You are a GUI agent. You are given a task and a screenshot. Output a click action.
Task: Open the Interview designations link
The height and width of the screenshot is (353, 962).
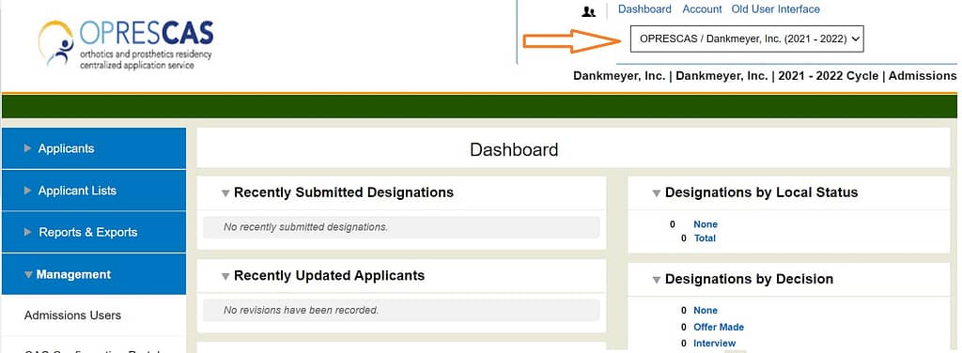pos(714,344)
